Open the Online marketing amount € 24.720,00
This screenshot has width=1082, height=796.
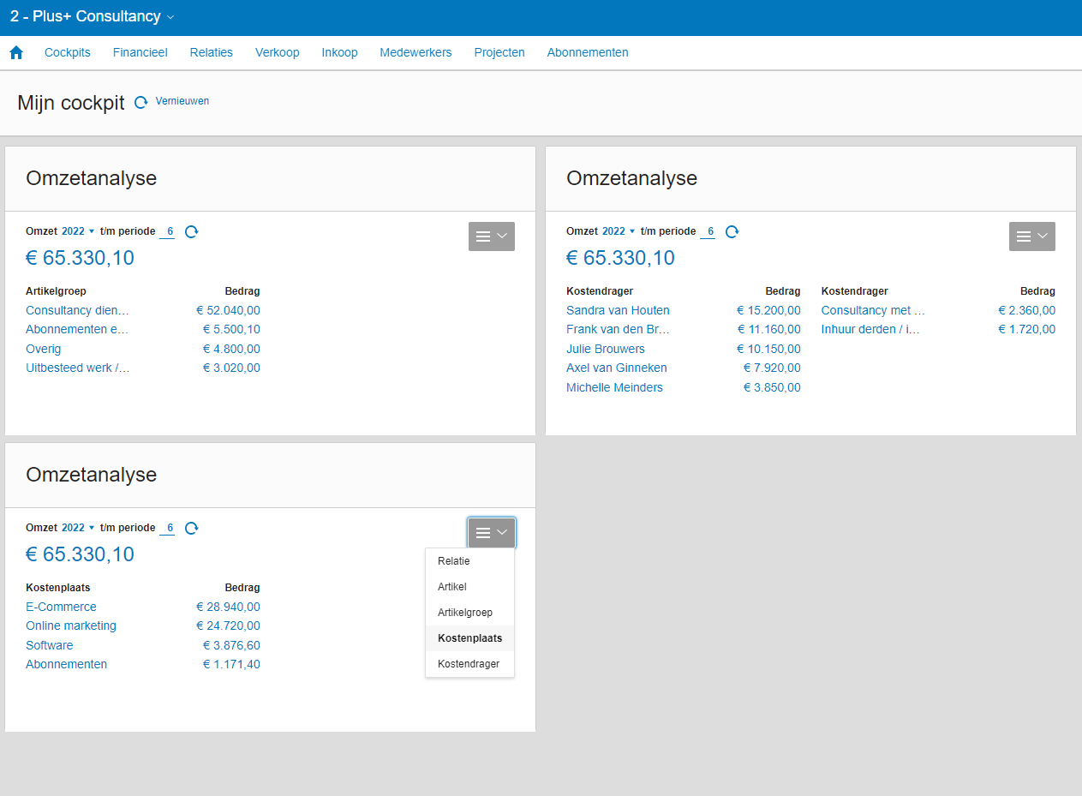click(x=228, y=625)
